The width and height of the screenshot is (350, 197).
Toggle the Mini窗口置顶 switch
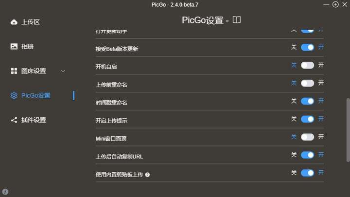[307, 137]
